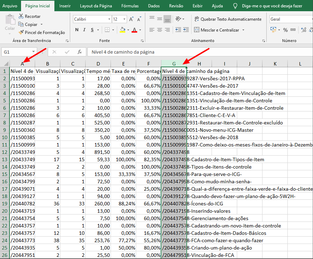Switch to Layout da Página tab
The height and width of the screenshot is (259, 313).
[x=96, y=6]
